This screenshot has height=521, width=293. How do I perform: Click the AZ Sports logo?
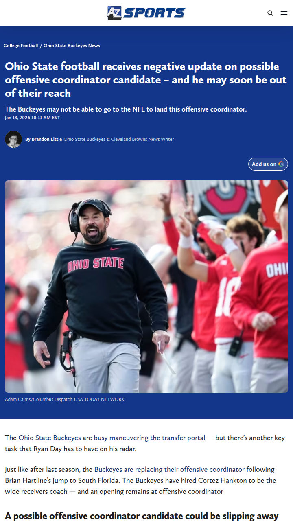pyautogui.click(x=146, y=13)
